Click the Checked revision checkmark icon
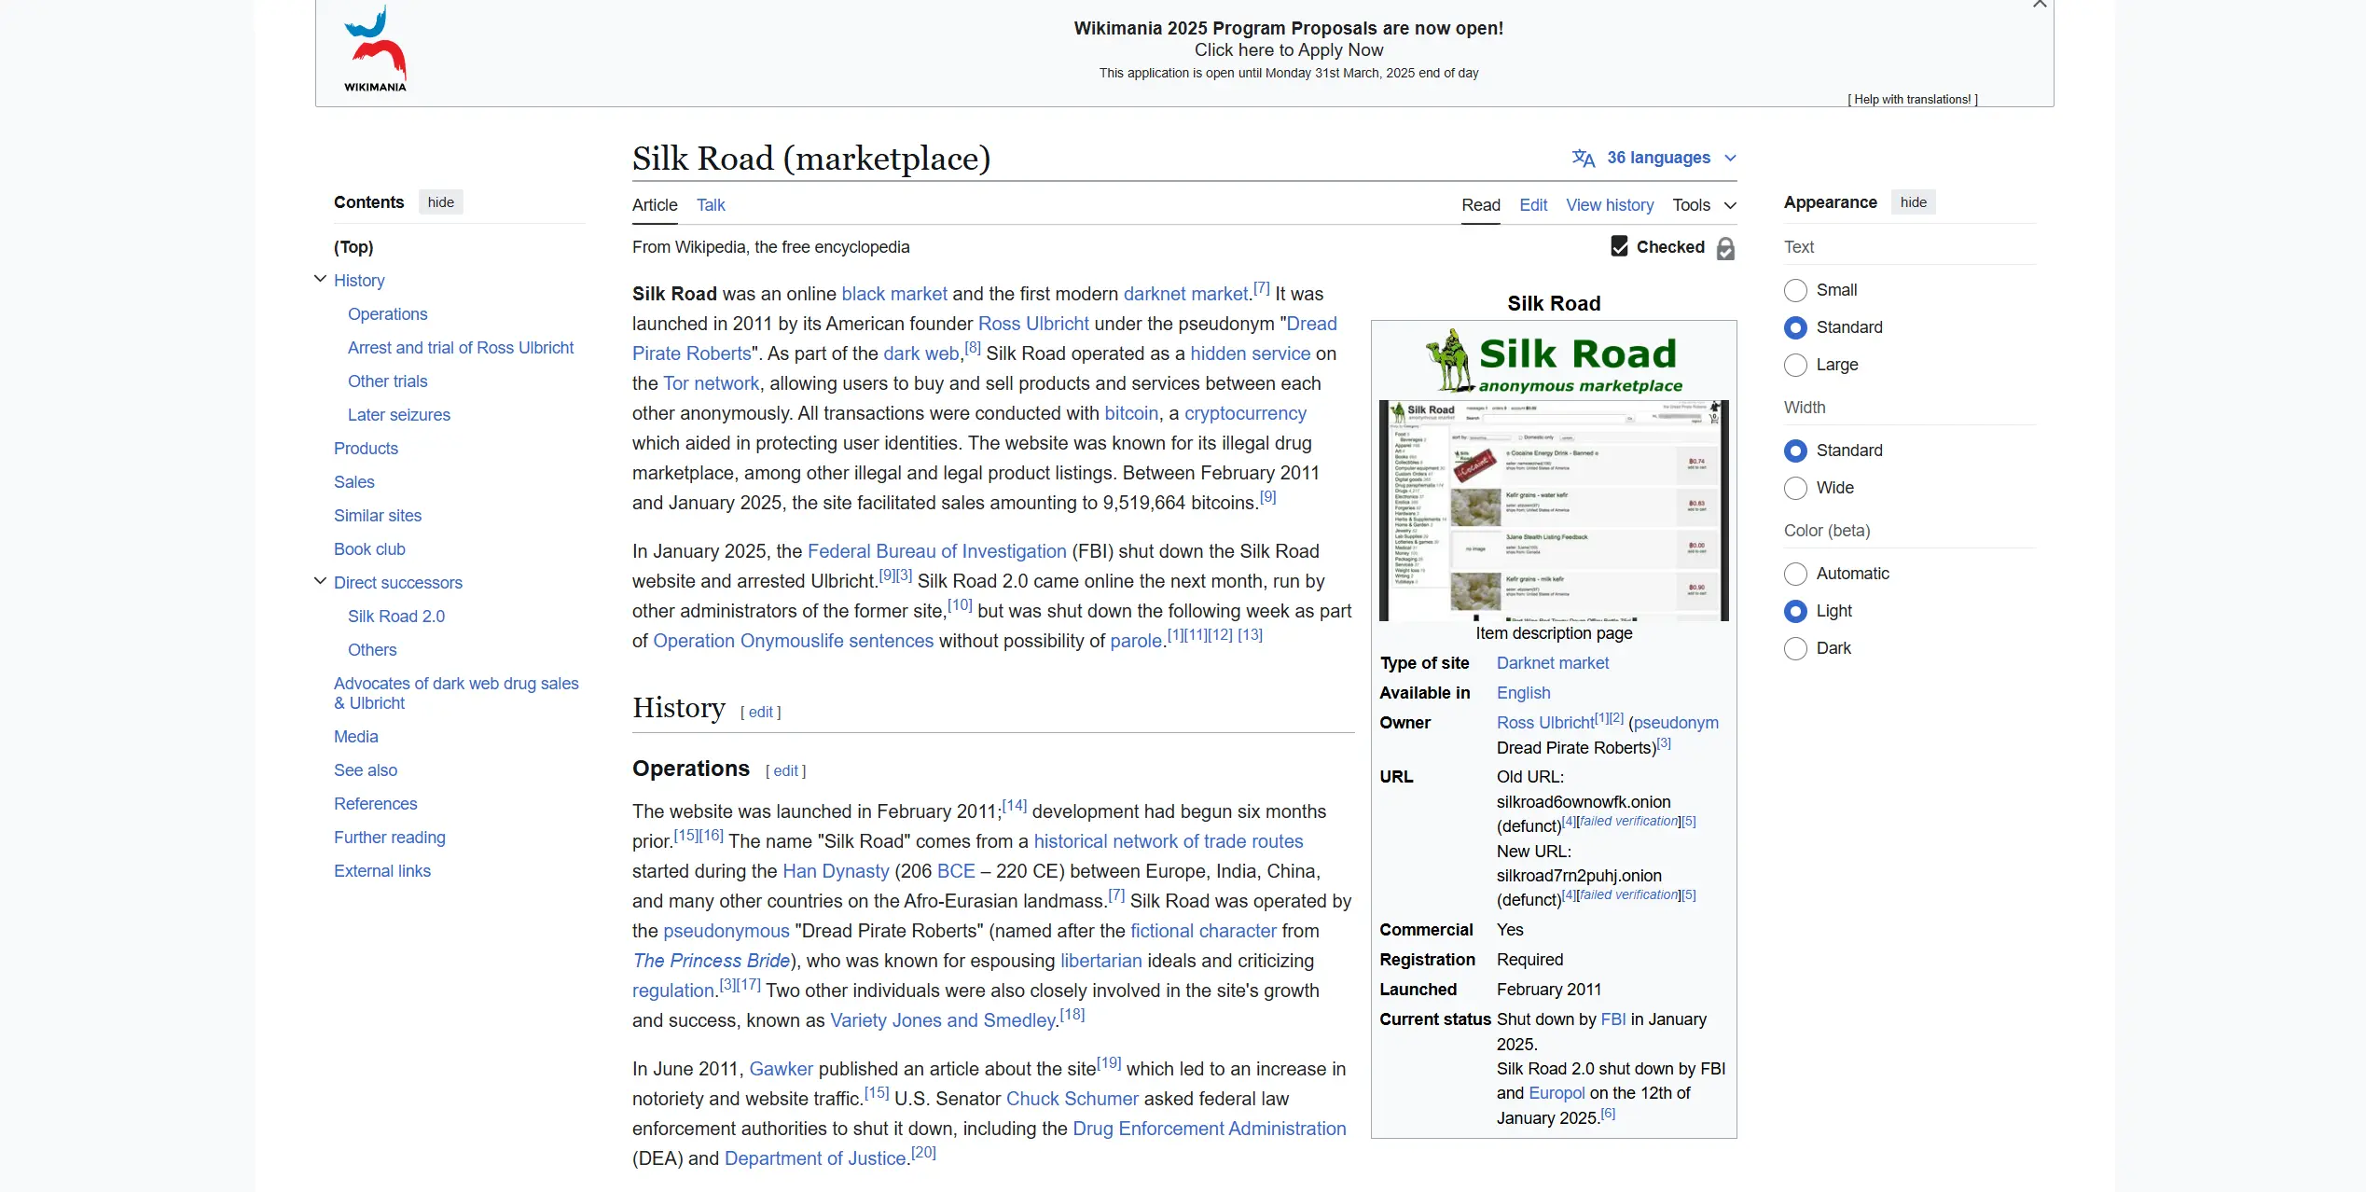This screenshot has height=1192, width=2366. [x=1620, y=246]
